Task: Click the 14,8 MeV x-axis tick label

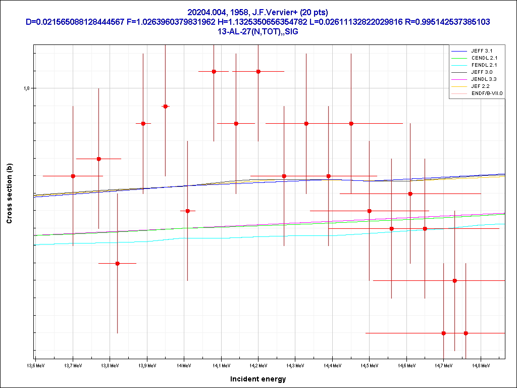Action: (480, 365)
